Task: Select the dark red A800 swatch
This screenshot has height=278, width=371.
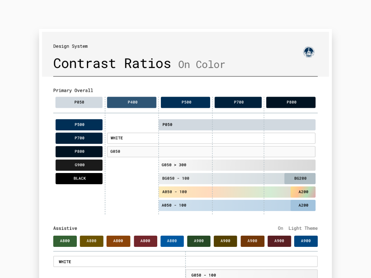Action: click(146, 241)
